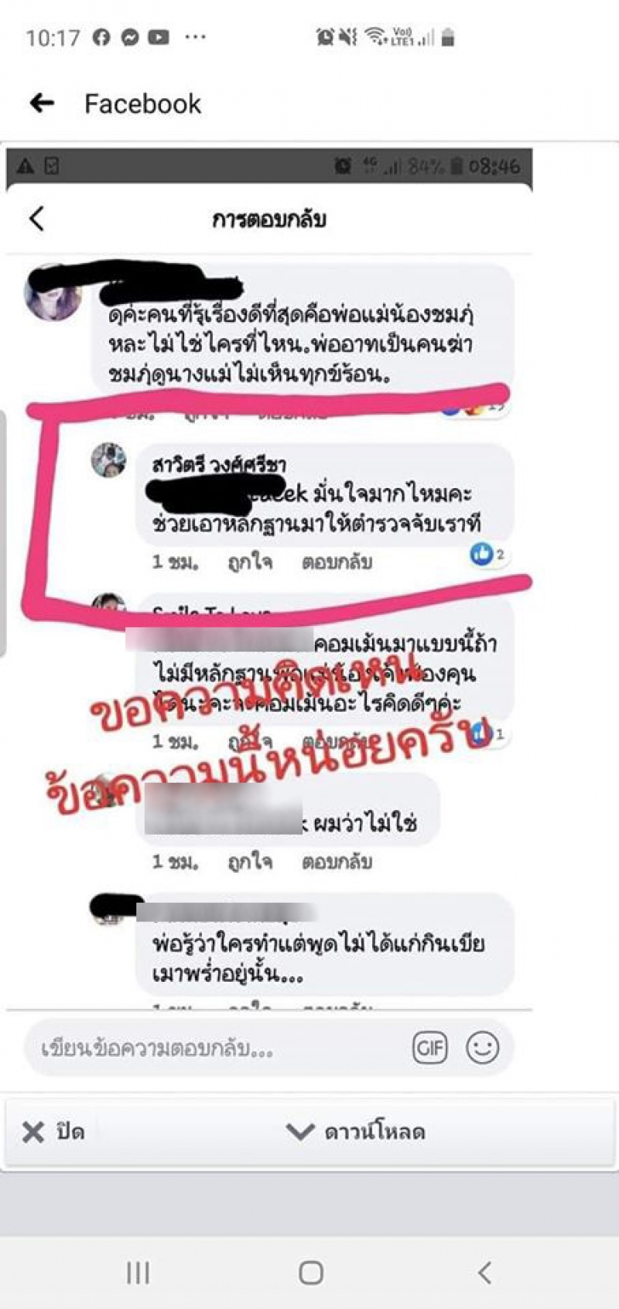Tap the back arrow beside Facebook title
Image resolution: width=619 pixels, height=1309 pixels.
tap(42, 102)
